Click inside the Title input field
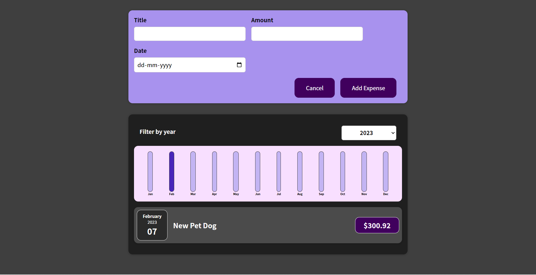This screenshot has height=275, width=536. (x=190, y=34)
